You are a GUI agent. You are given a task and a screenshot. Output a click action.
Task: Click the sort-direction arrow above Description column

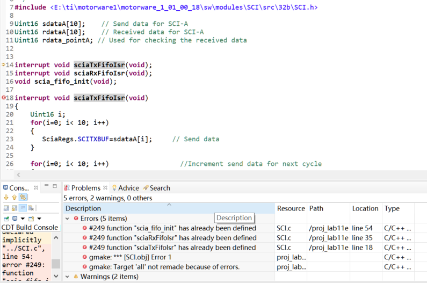pos(169,205)
